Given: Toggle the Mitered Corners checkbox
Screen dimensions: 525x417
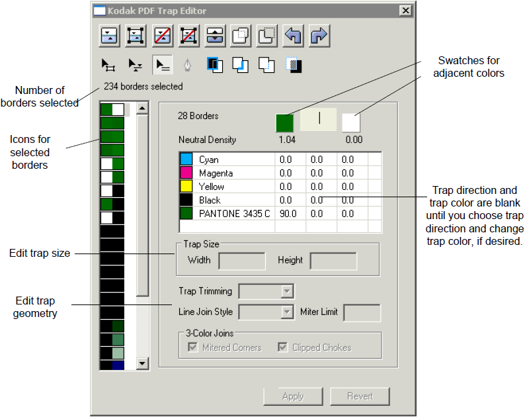Looking at the screenshot, I should tap(194, 347).
